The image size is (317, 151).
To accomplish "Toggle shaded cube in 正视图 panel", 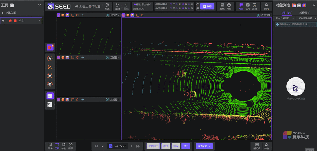I will pos(67,58).
